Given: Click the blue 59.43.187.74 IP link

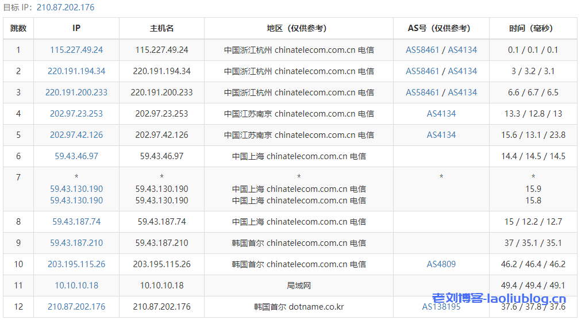Looking at the screenshot, I should point(76,222).
